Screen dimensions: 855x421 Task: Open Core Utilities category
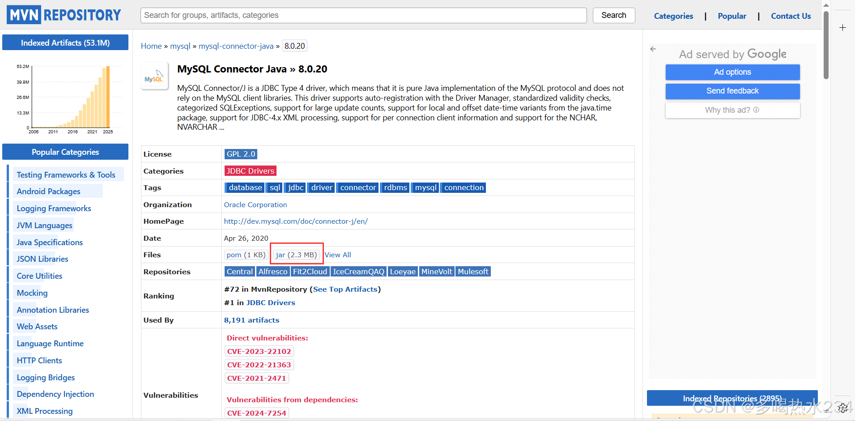(39, 276)
